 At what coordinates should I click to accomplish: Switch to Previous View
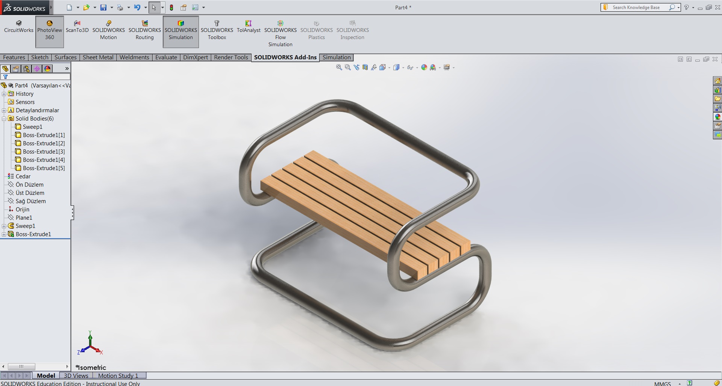[356, 68]
